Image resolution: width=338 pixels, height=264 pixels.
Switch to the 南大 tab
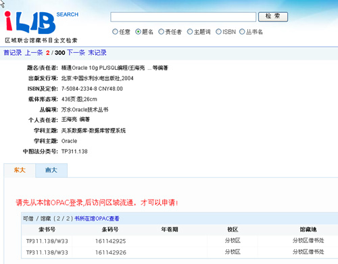click(x=51, y=170)
